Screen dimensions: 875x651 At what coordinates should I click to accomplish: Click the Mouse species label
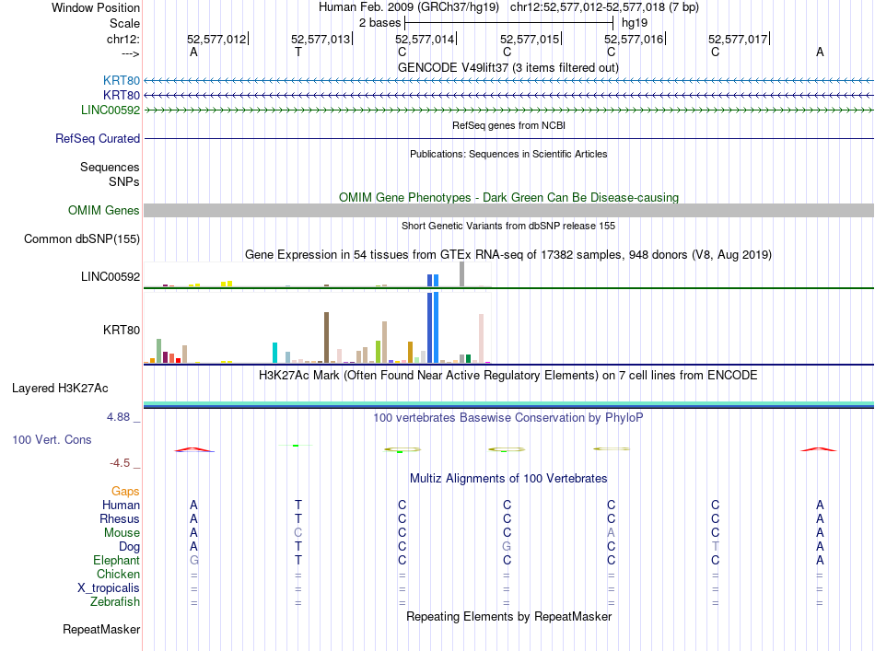[x=122, y=533]
